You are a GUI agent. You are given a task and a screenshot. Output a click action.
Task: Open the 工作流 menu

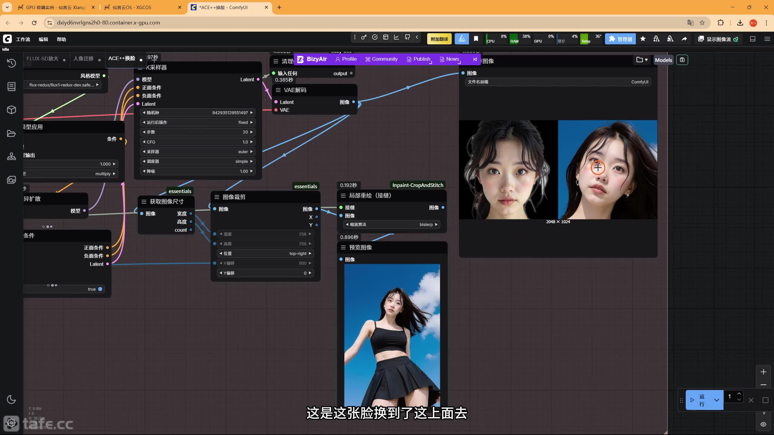pyautogui.click(x=23, y=39)
